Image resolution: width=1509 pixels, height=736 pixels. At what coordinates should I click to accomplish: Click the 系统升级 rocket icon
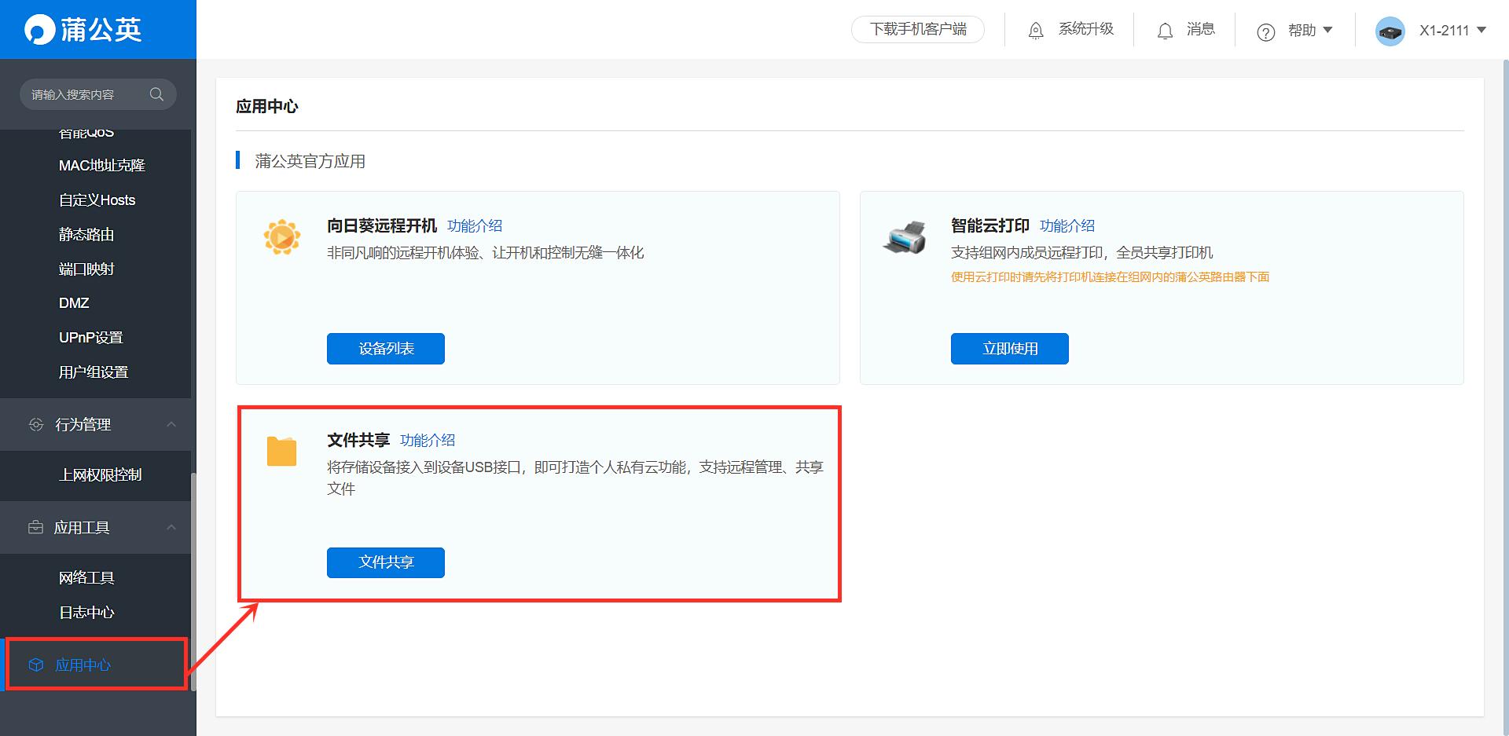(x=1036, y=31)
